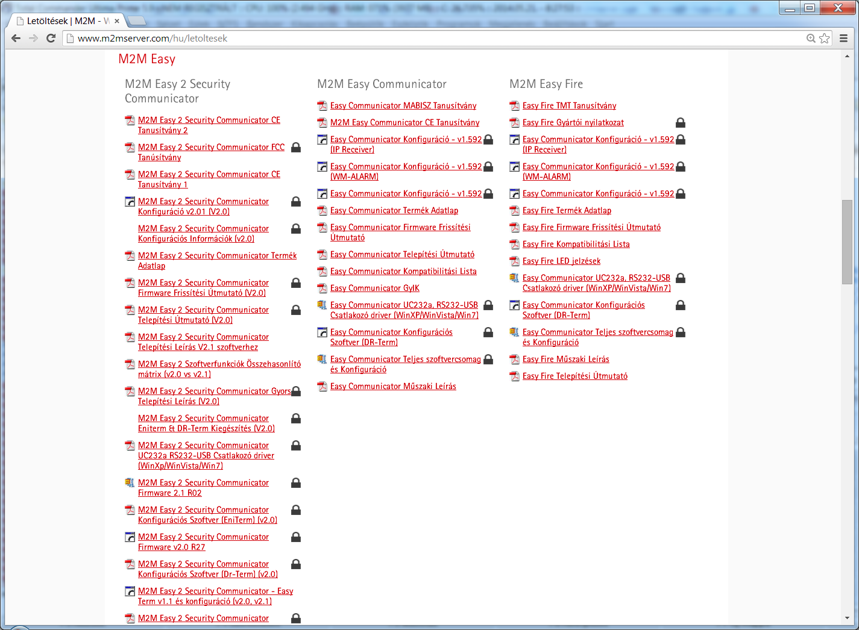Click the lock icon beside M2M Easy 2 Eniterm & DR-Term Kiegészítés
Screen dimensions: 859x630
(x=296, y=419)
